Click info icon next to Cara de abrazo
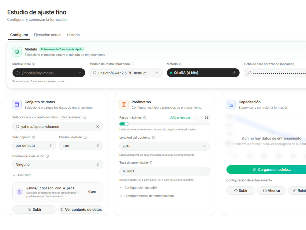 [85, 117]
